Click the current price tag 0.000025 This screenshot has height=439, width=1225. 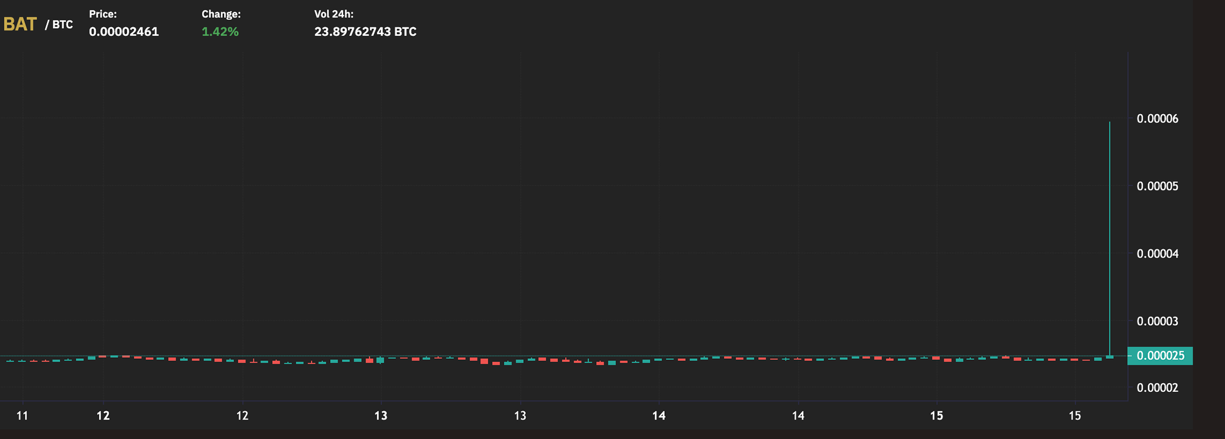[x=1160, y=356]
